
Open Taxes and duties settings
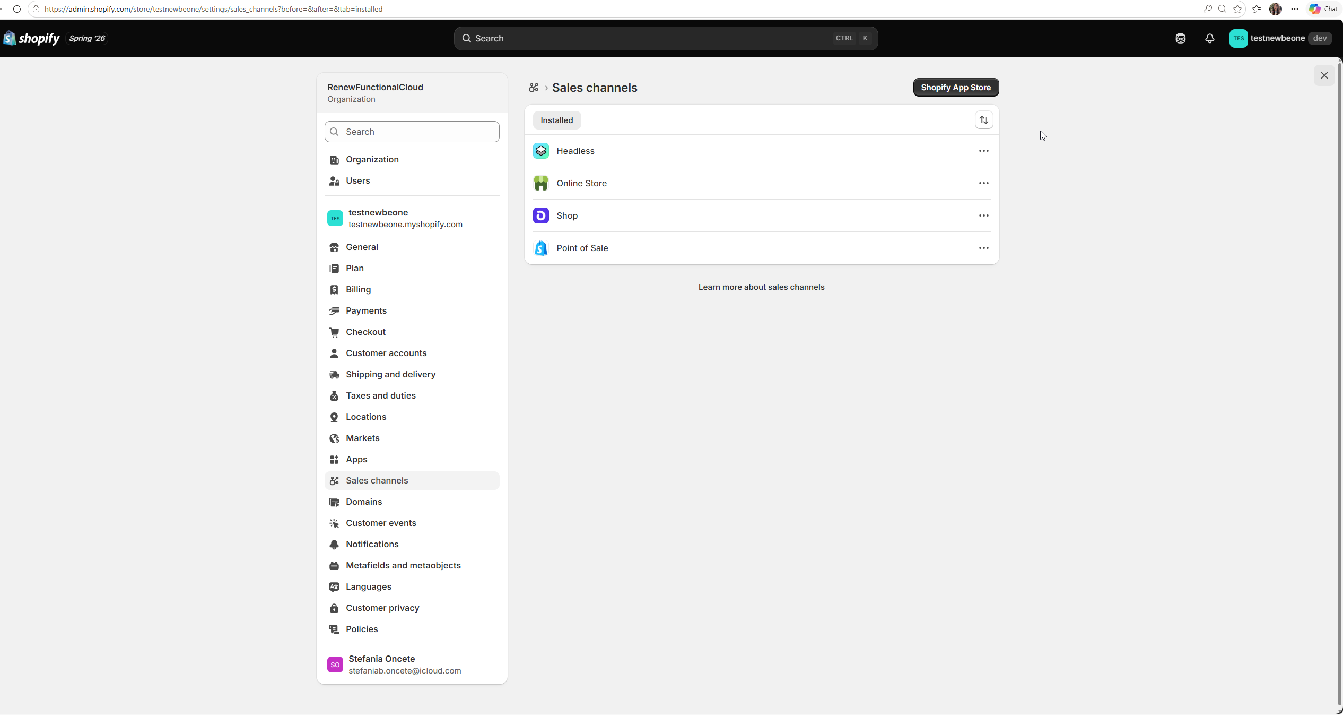tap(412, 396)
